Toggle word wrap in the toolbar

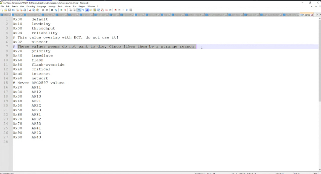(79, 10)
